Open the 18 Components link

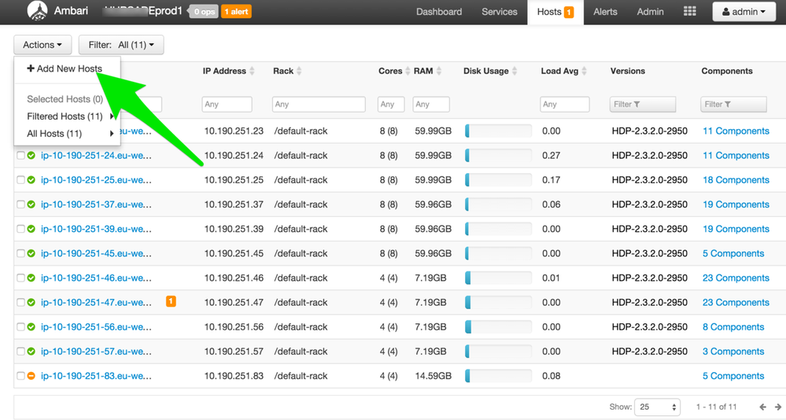point(736,180)
